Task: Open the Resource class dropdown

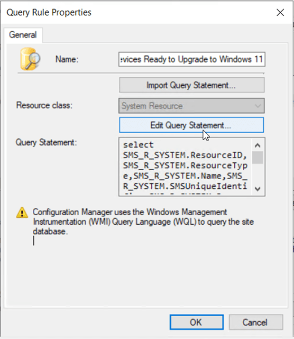Action: (x=192, y=106)
